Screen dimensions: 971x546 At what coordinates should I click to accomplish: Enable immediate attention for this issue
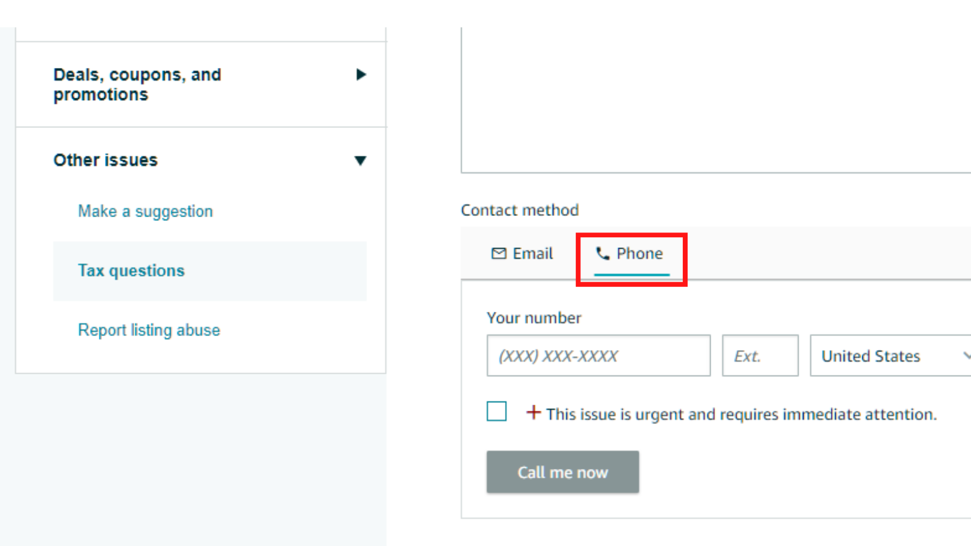[496, 411]
